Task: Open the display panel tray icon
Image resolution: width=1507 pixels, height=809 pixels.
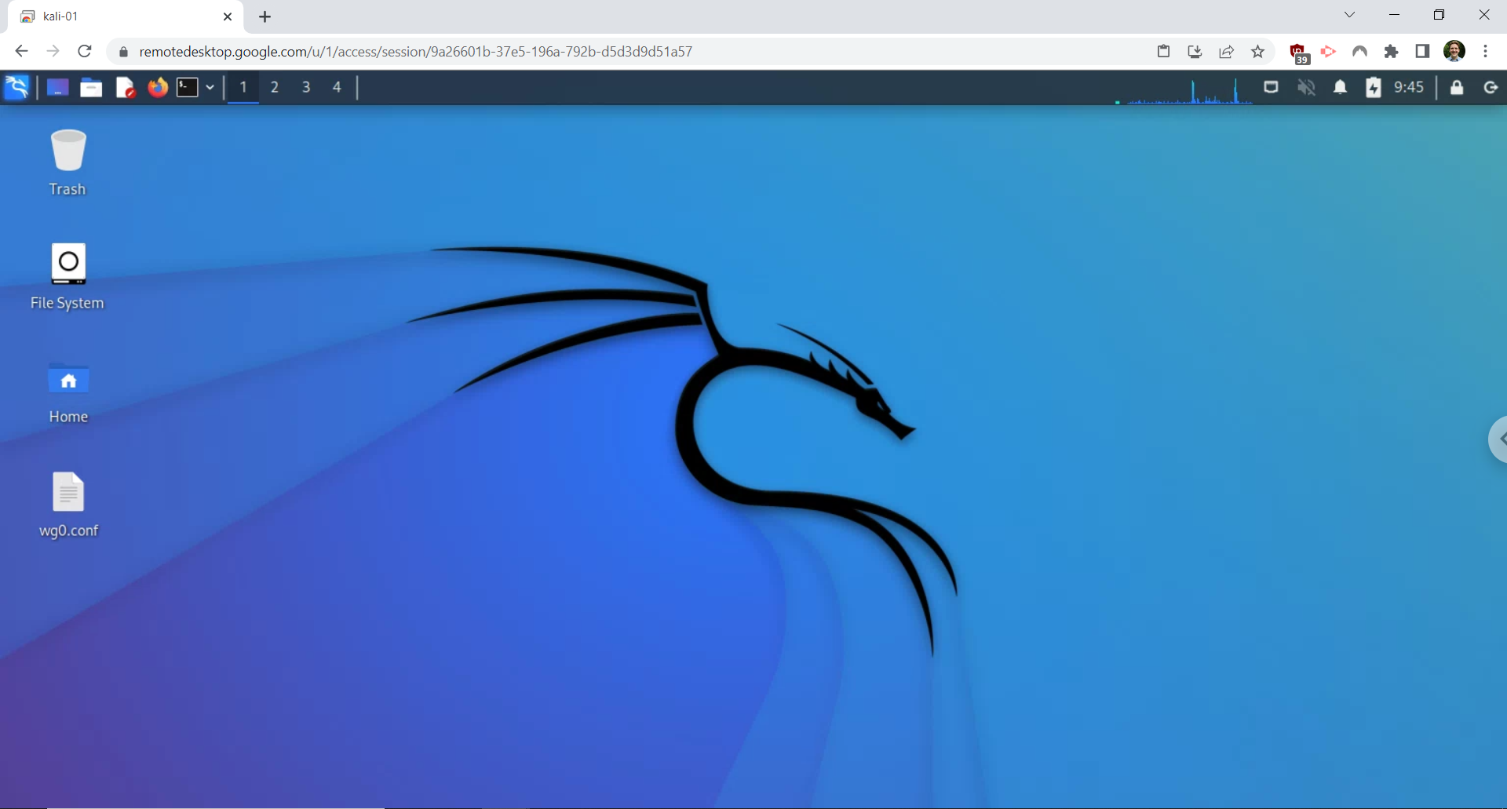Action: [1271, 87]
